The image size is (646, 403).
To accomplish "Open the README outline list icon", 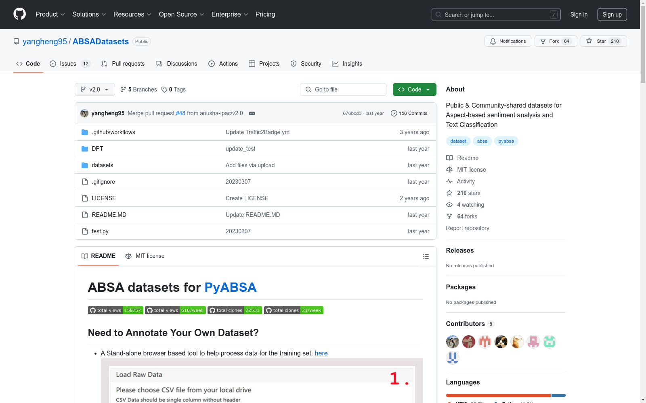I will click(x=426, y=256).
